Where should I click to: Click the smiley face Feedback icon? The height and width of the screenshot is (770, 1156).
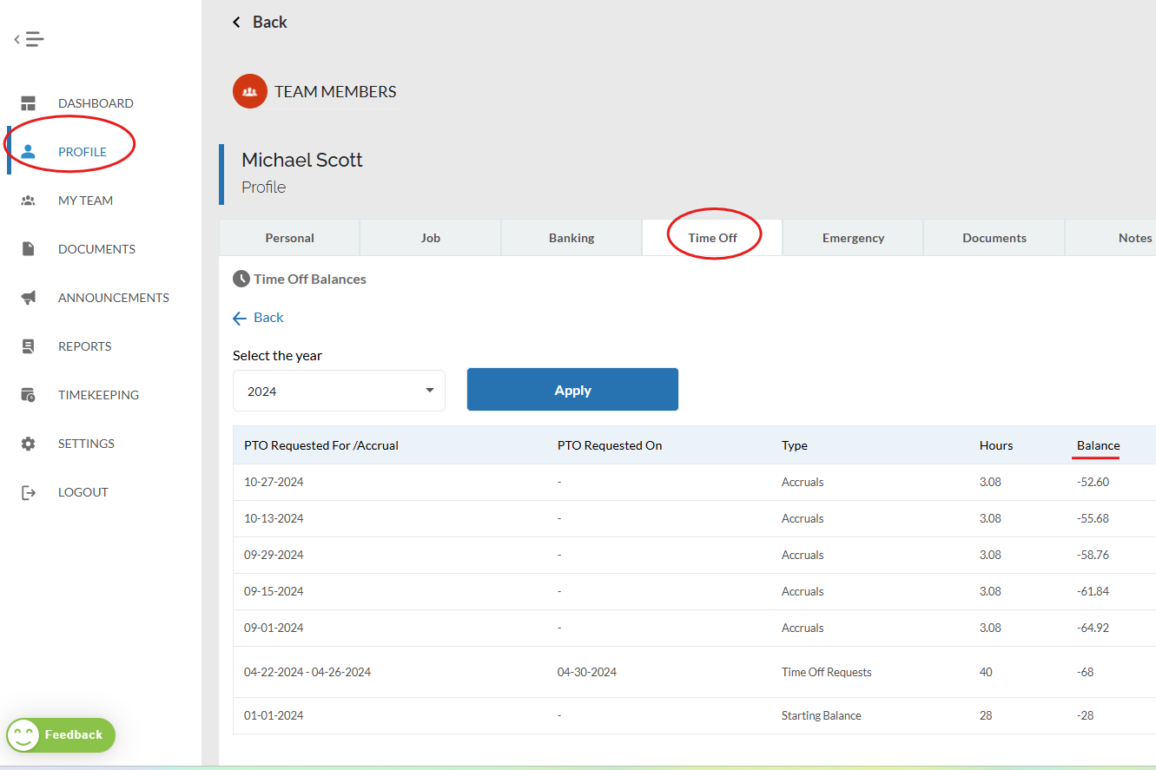pyautogui.click(x=24, y=735)
